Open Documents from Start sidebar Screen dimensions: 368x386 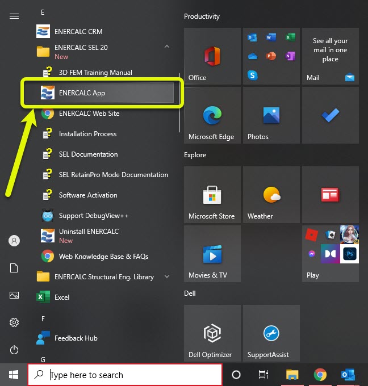pyautogui.click(x=14, y=268)
